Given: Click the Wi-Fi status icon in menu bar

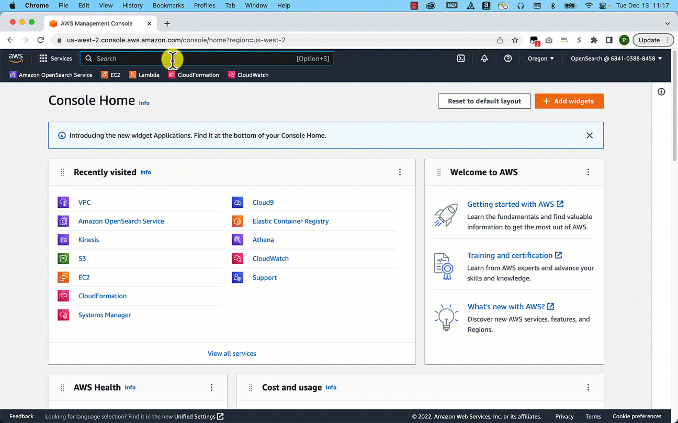Looking at the screenshot, I should tap(589, 5).
